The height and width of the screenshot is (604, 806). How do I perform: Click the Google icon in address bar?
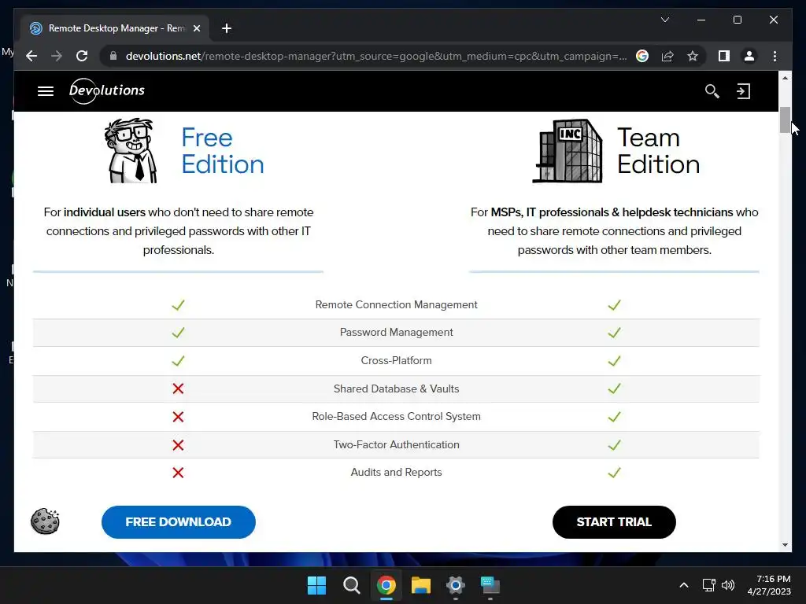[642, 56]
